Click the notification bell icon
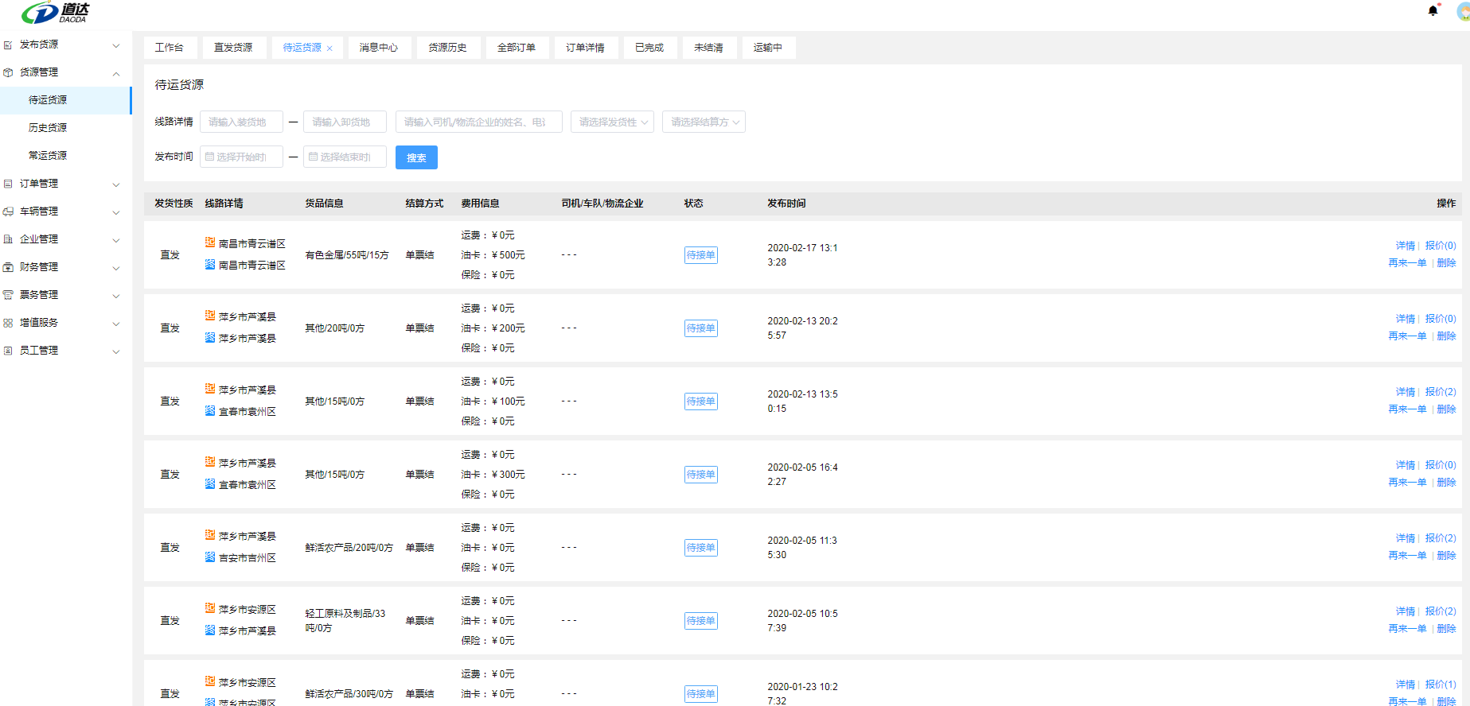 coord(1433,11)
